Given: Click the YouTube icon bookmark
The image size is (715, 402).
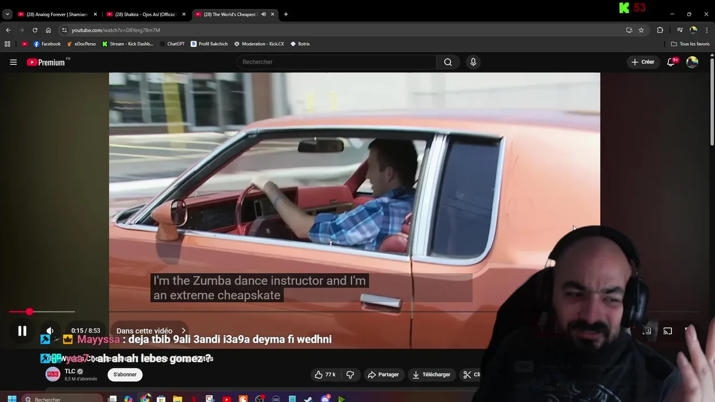Looking at the screenshot, I should pos(24,44).
